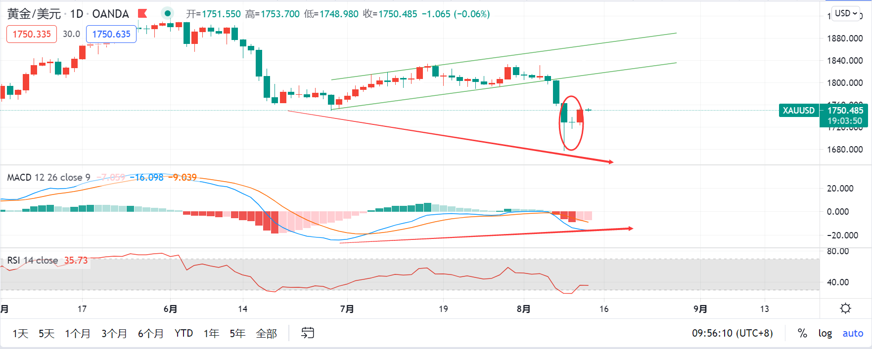The width and height of the screenshot is (872, 349).
Task: Select the upper green channel line
Action: [504, 56]
